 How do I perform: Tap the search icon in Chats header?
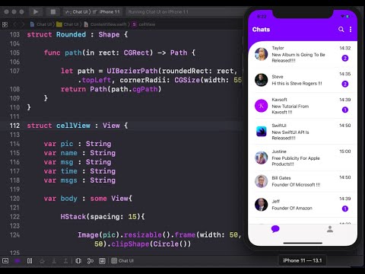[x=341, y=30]
